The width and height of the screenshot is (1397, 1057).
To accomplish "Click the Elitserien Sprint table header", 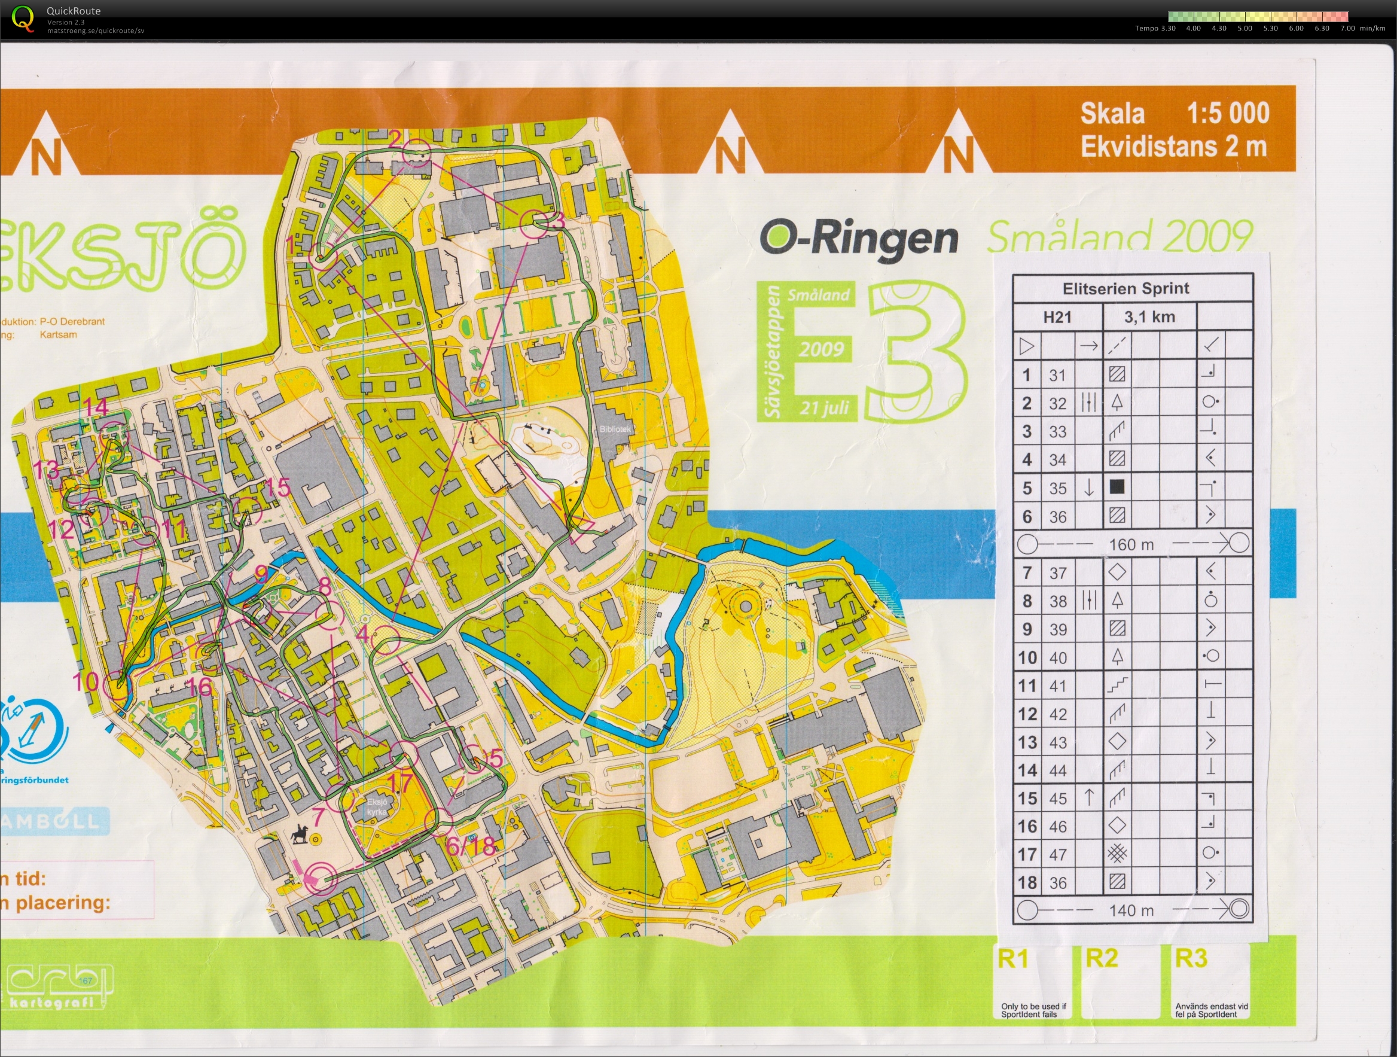I will 1126,289.
